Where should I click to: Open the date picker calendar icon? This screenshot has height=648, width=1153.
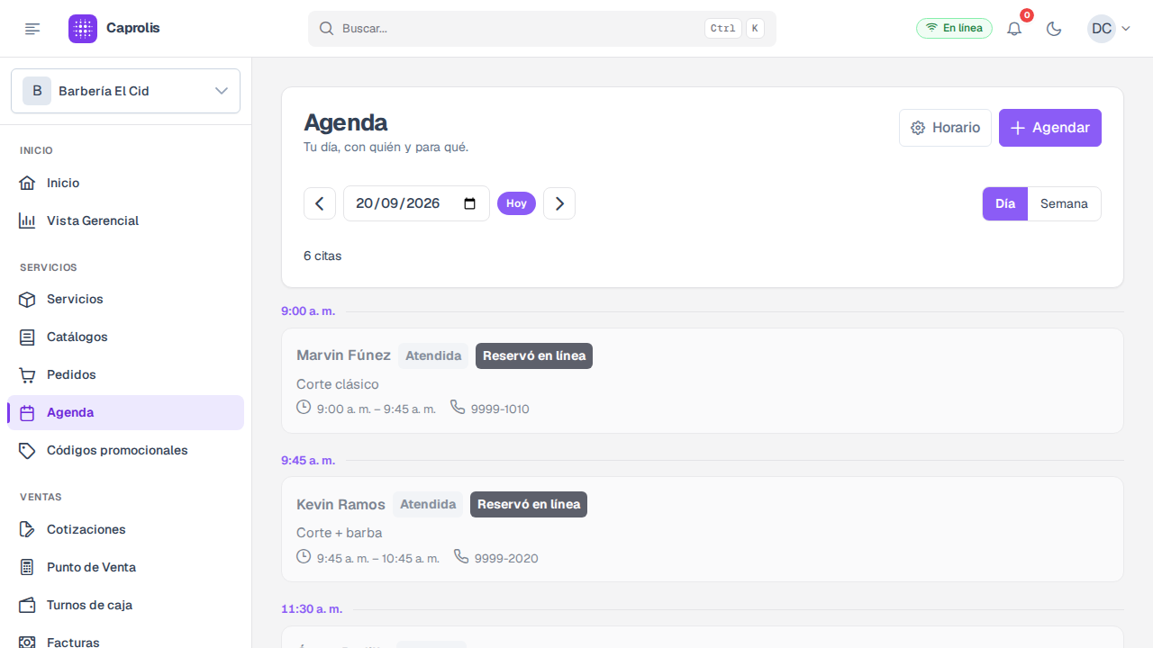[x=469, y=203]
